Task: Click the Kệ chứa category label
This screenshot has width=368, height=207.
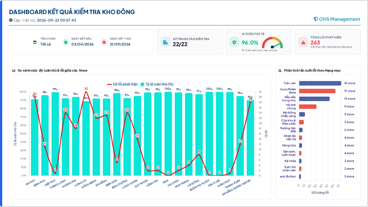Action: coord(290,161)
